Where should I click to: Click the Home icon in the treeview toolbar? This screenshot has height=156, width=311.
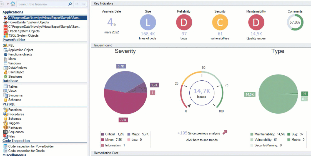[13, 4]
